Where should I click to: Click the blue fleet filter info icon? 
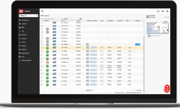[x=81, y=19]
